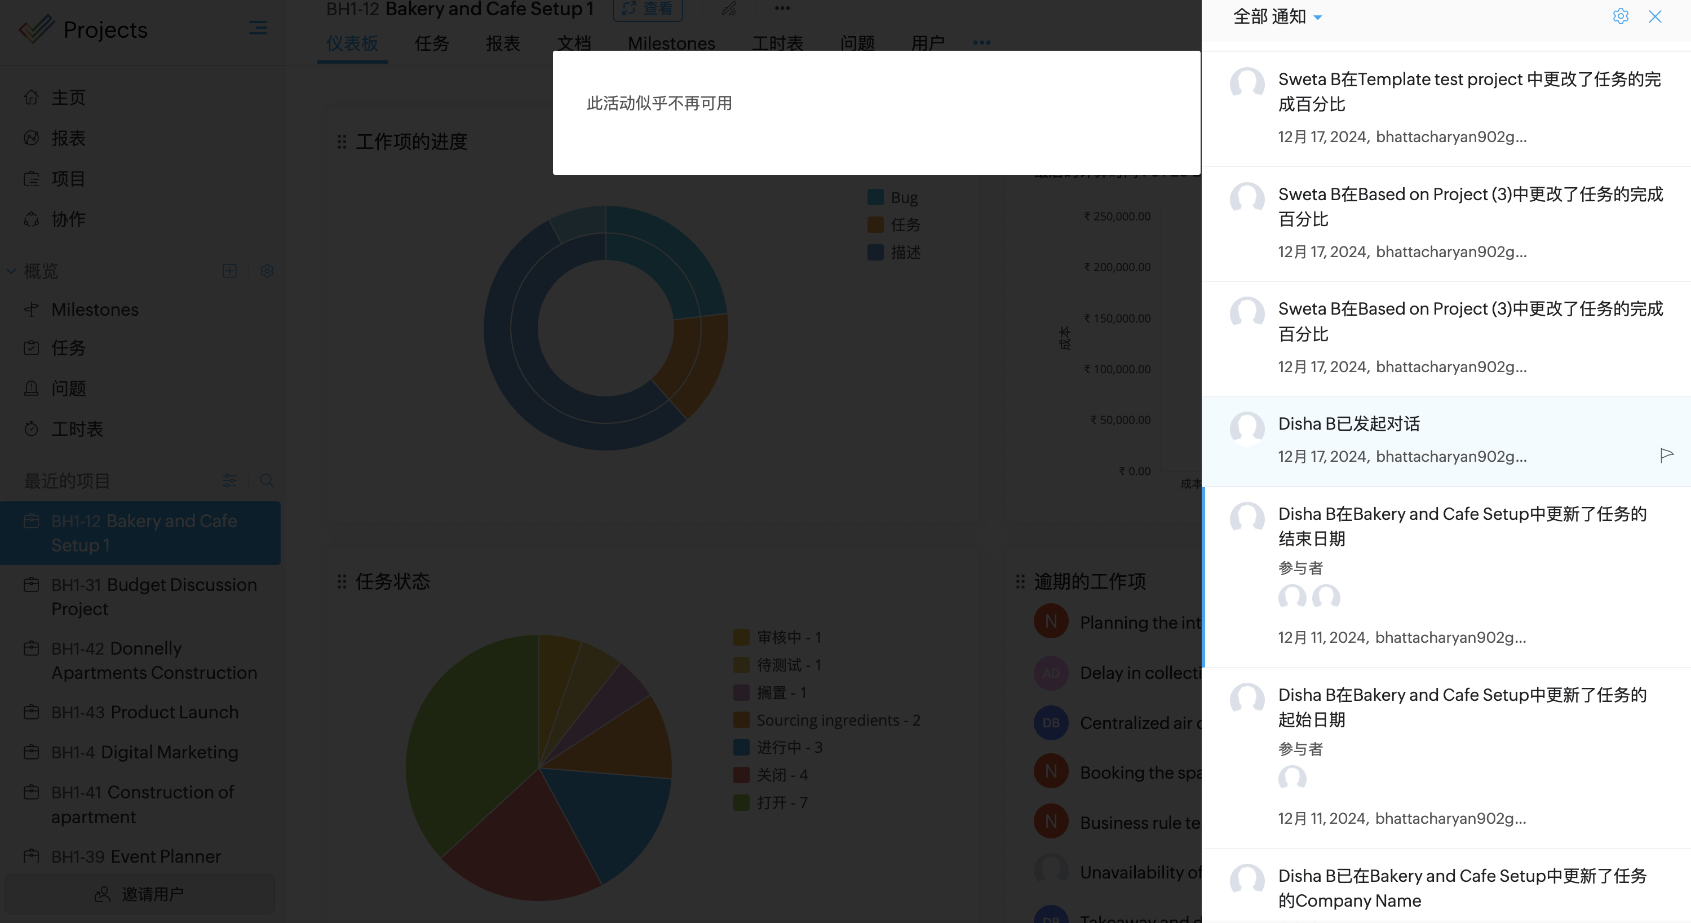Close the notifications panel
This screenshot has height=923, width=1691.
point(1655,16)
